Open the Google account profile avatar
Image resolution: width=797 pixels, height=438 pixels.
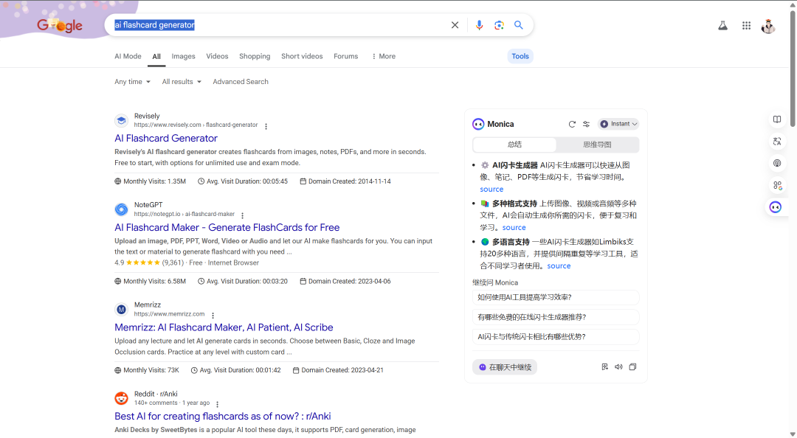[768, 25]
